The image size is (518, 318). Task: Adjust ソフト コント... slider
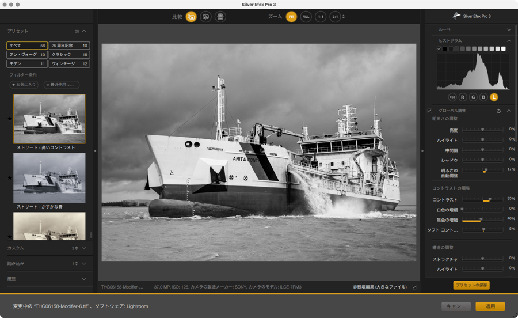click(482, 229)
